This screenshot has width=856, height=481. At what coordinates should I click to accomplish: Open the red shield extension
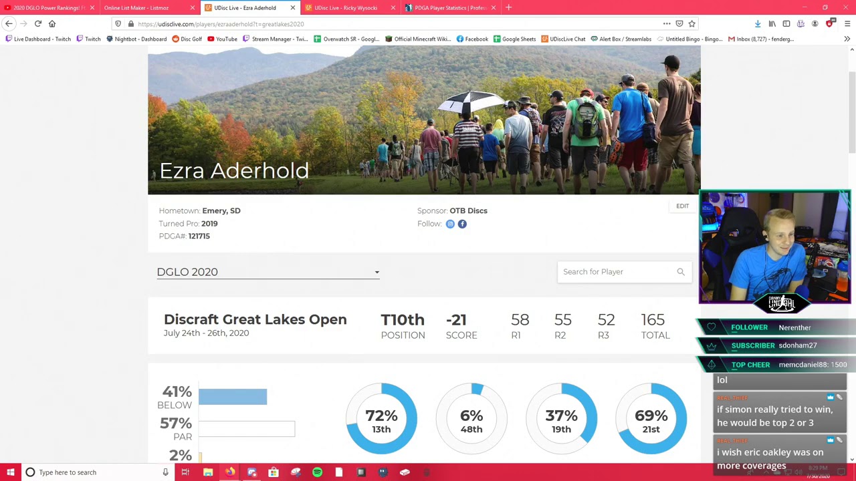(830, 23)
